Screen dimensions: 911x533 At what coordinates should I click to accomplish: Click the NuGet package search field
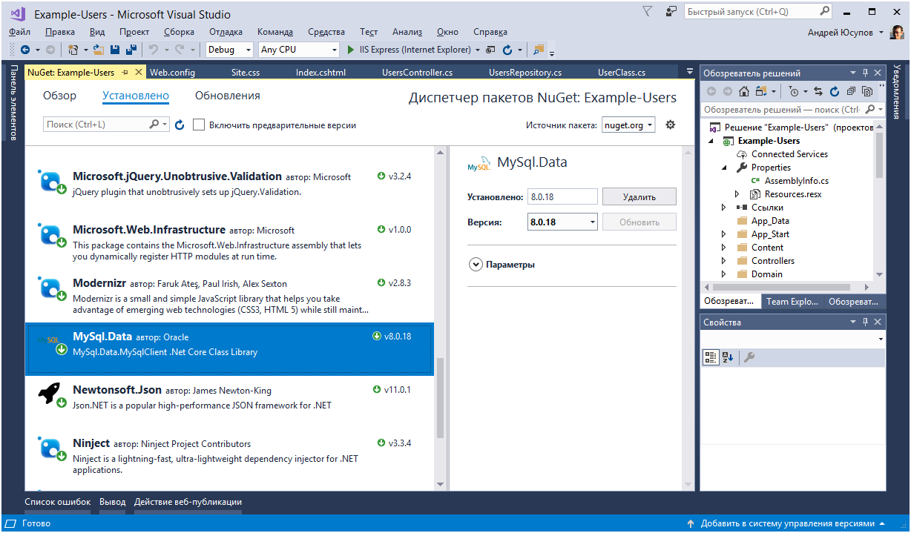tap(106, 125)
